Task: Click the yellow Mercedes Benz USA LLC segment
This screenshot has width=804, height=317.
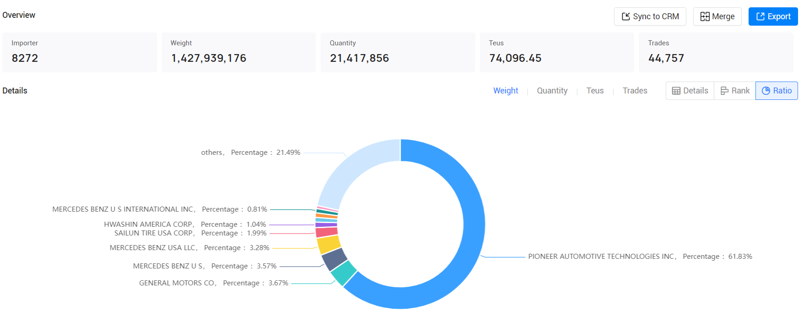Action: [328, 245]
